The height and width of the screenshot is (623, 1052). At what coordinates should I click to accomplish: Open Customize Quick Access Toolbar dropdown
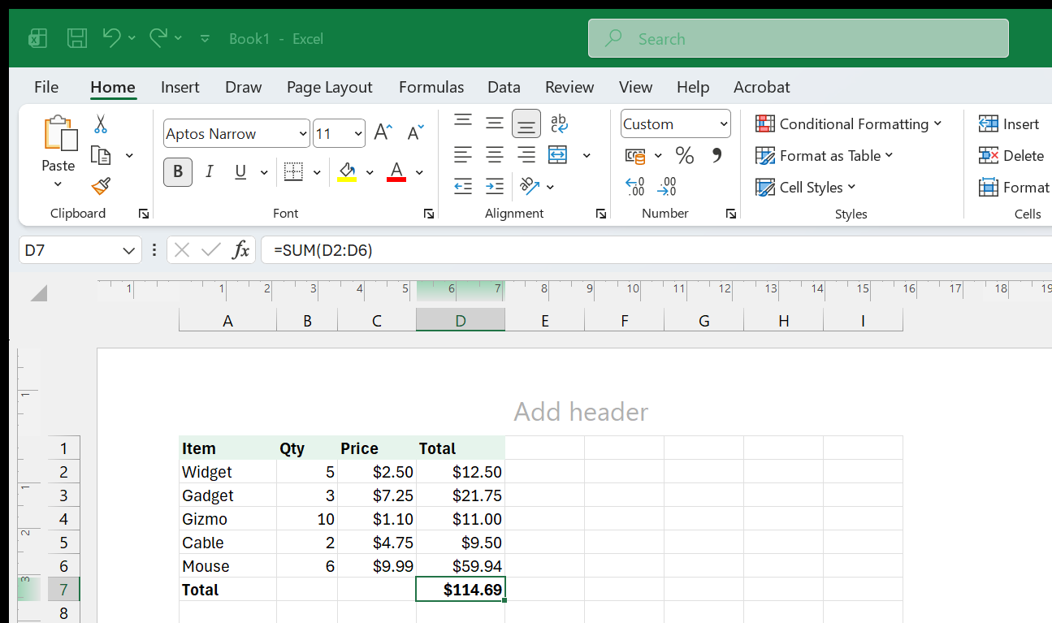[205, 38]
